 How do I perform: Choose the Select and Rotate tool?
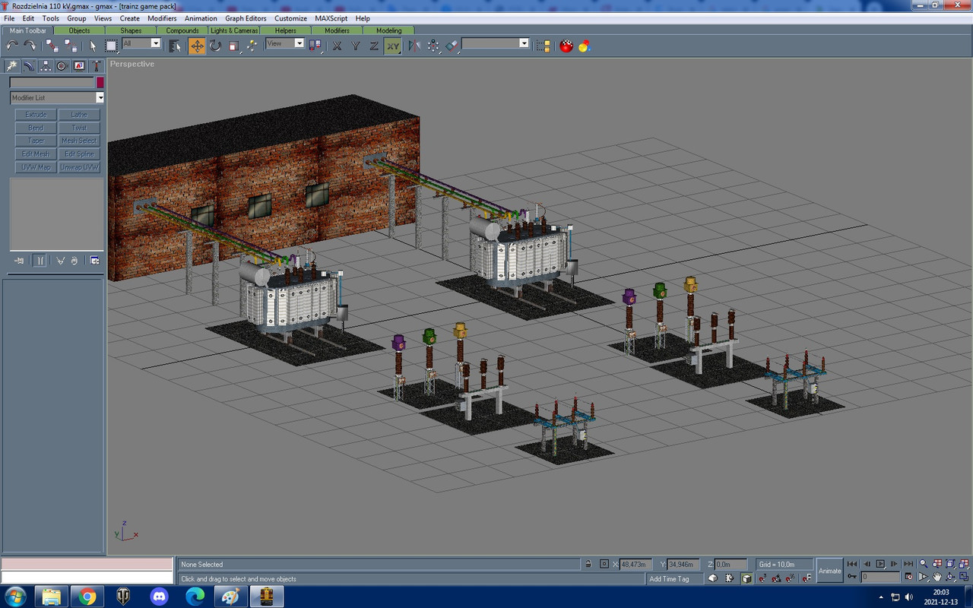[x=215, y=46]
